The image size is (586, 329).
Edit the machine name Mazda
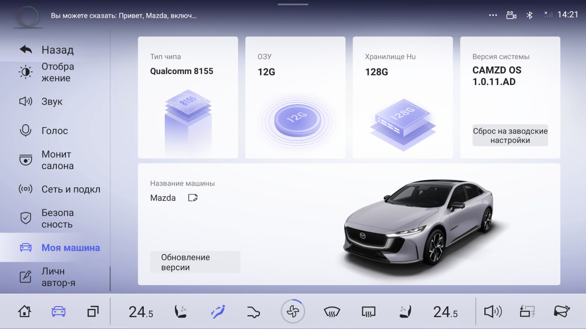tap(193, 198)
